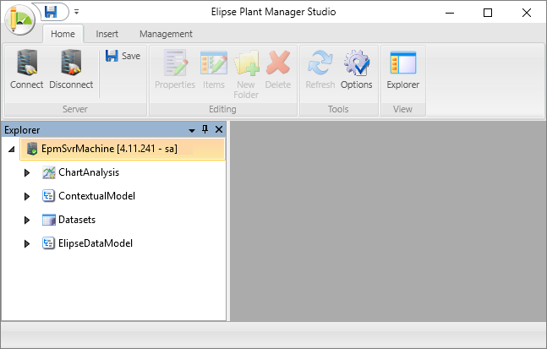The height and width of the screenshot is (349, 547).
Task: Click the quick access Save icon
Action: click(x=51, y=12)
